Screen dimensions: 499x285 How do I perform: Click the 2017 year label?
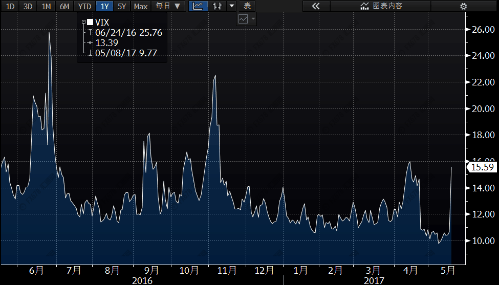(374, 280)
